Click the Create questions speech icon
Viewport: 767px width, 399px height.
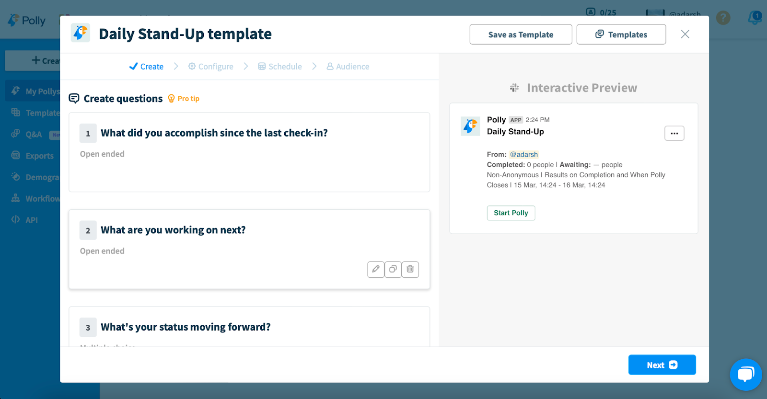[74, 99]
